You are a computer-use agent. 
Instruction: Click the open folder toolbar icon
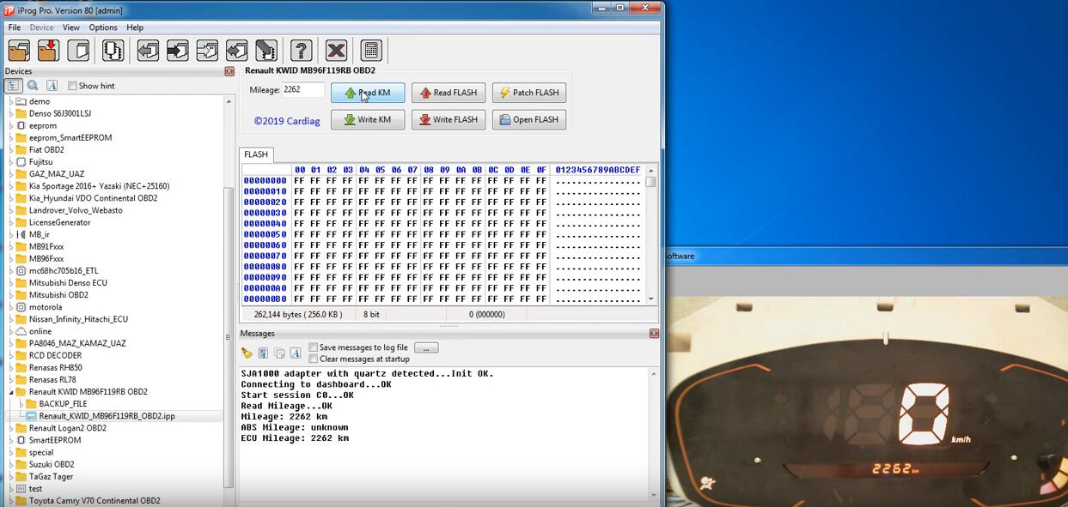pos(19,51)
